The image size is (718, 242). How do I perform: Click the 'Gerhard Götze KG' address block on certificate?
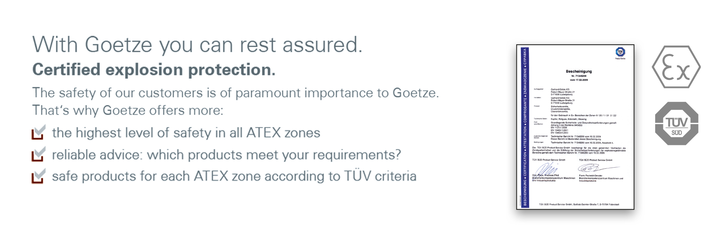[x=562, y=92]
